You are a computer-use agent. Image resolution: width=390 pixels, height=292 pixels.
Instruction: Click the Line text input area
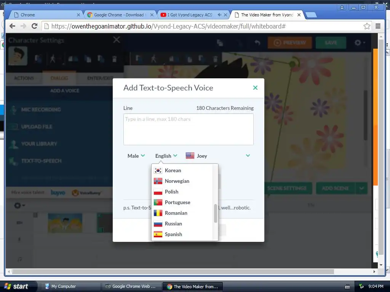188,129
